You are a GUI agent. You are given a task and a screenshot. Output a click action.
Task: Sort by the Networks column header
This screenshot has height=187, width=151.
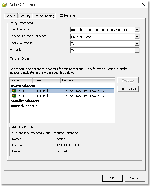point(87,80)
